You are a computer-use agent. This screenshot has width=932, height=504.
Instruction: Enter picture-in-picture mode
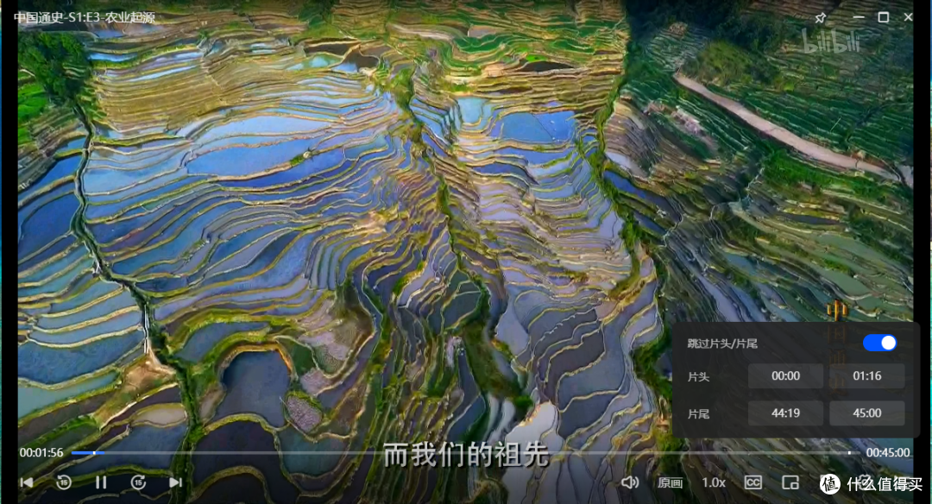point(790,482)
